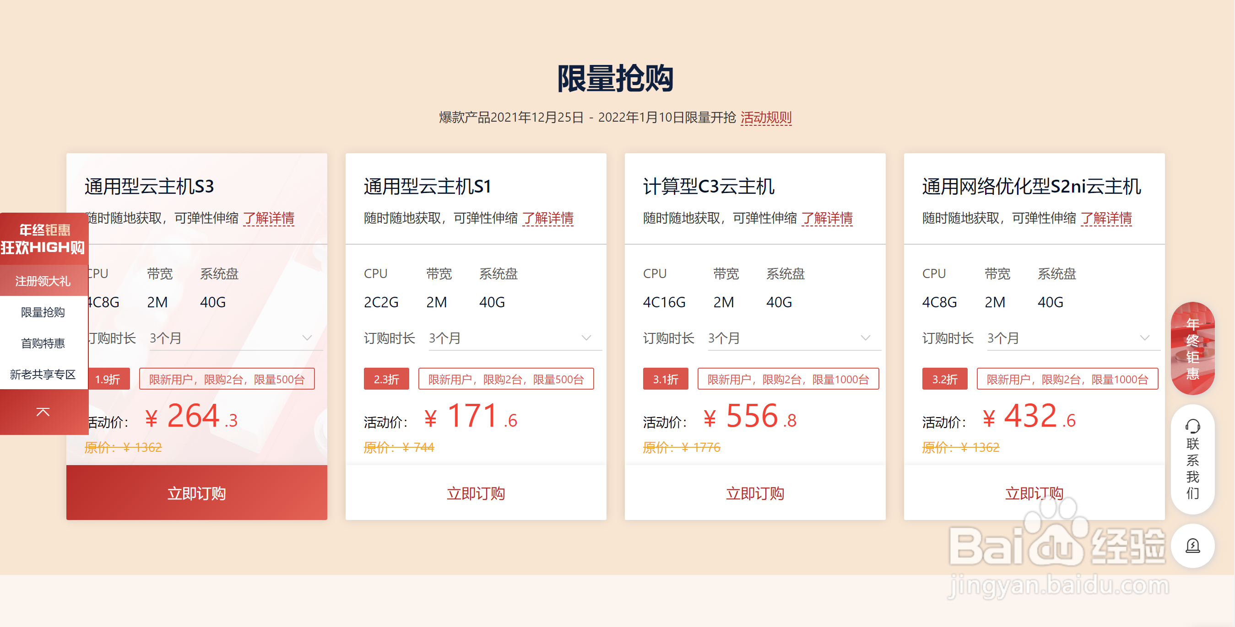Screen dimensions: 1235x627
Task: Go to 限量抢购 in the sidebar
Action: 43,312
